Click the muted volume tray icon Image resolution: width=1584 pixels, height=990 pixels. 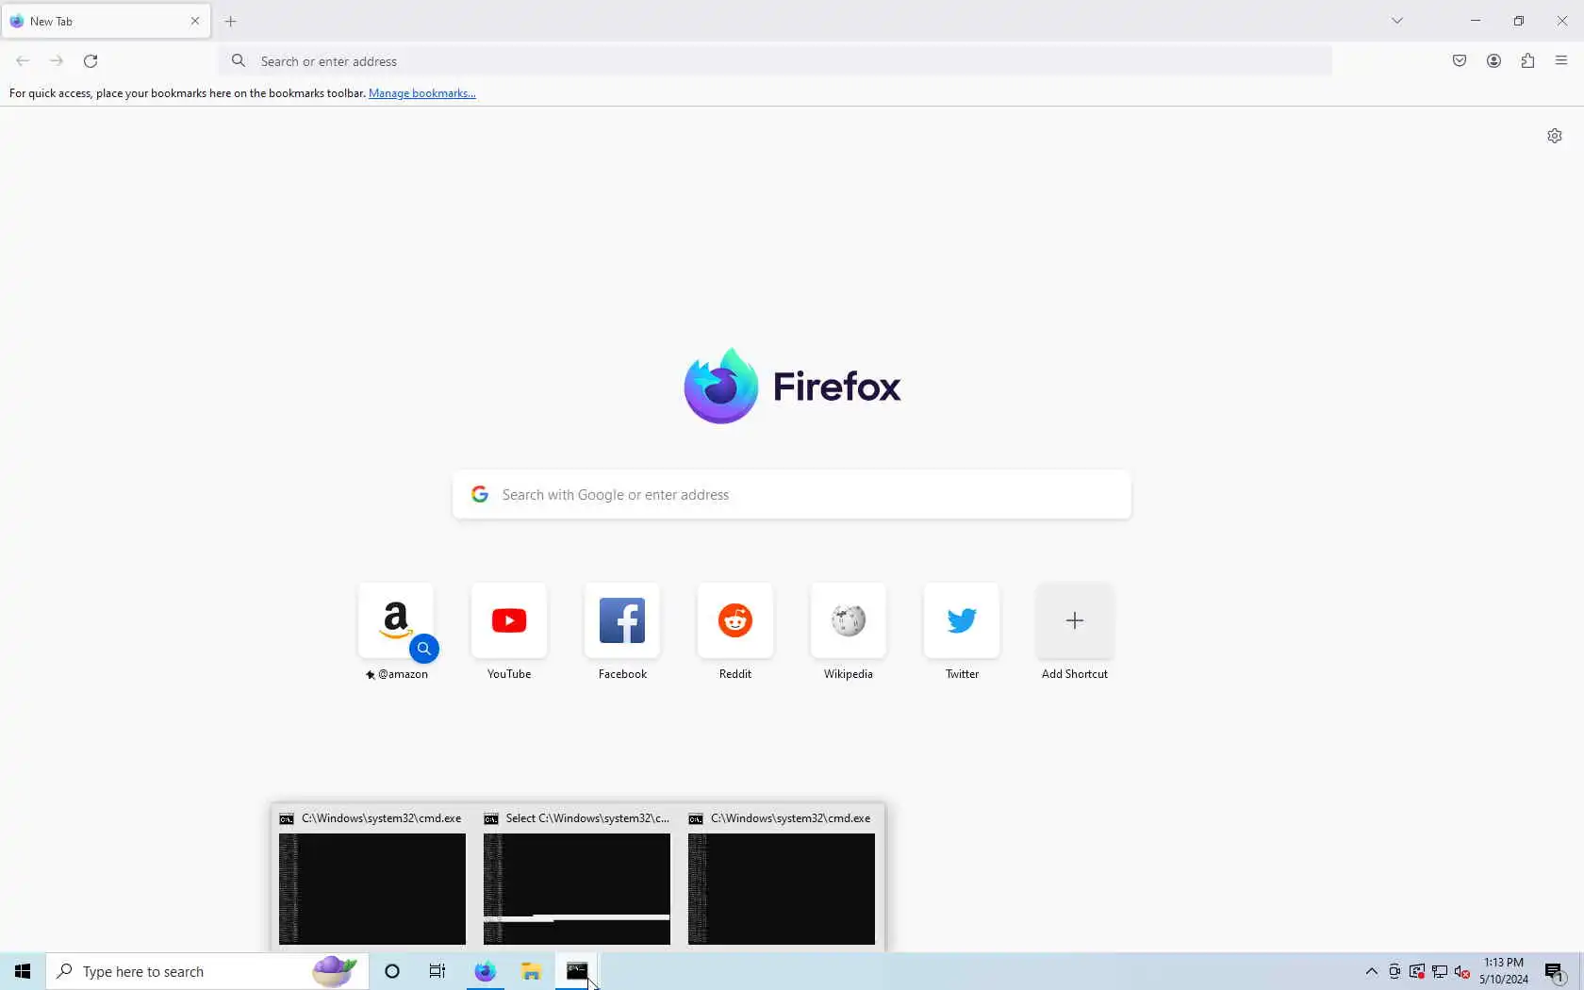[x=1462, y=972]
